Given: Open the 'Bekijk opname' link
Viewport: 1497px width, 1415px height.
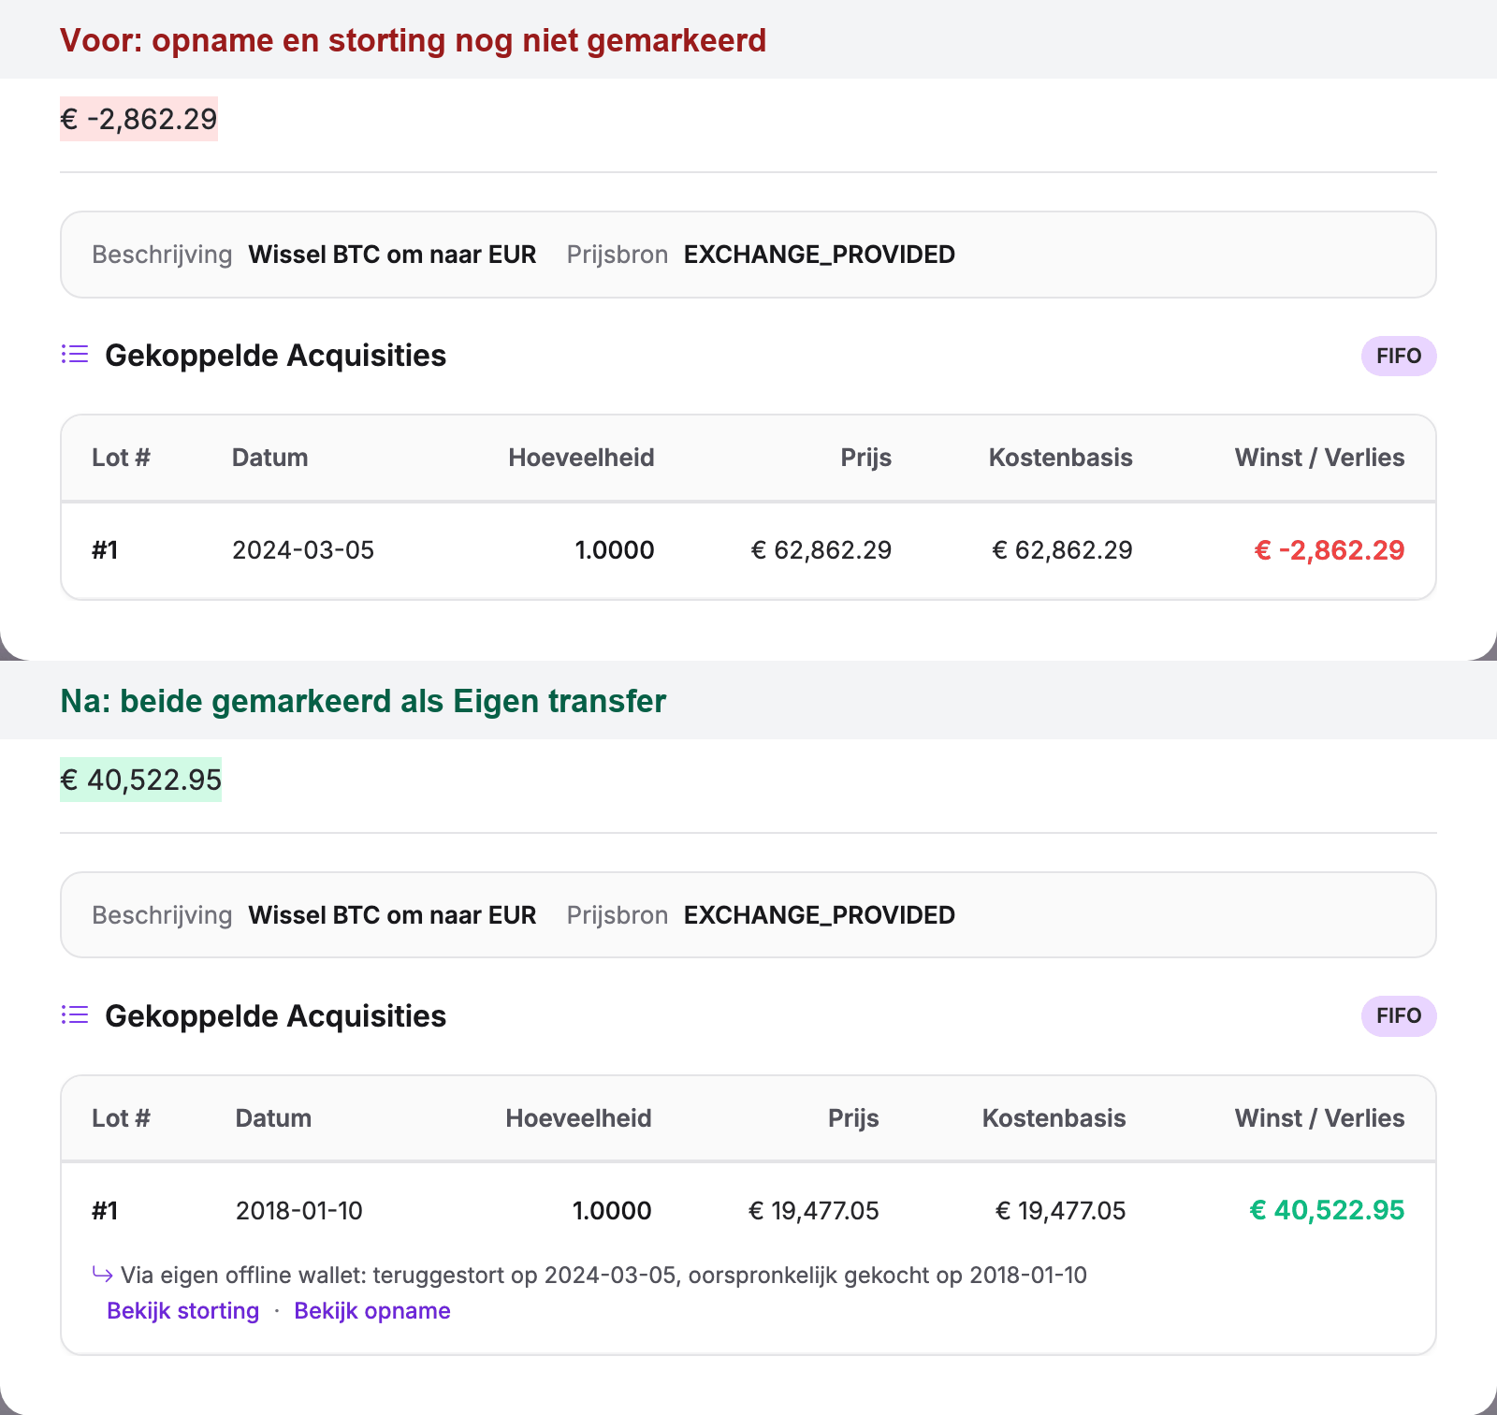Looking at the screenshot, I should (372, 1310).
